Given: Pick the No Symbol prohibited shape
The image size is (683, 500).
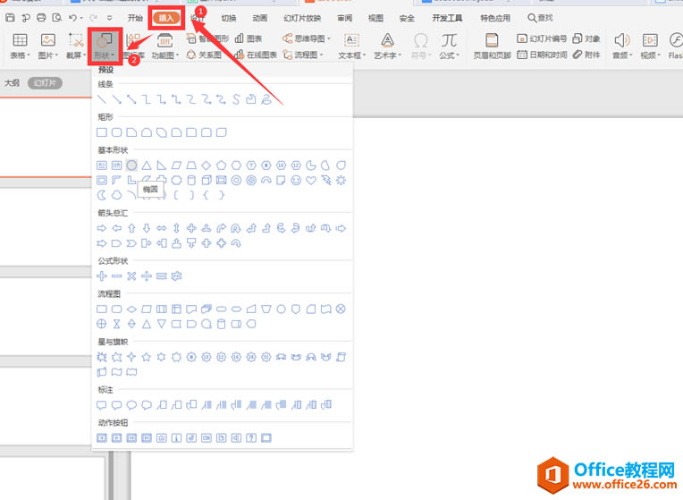Looking at the screenshot, I should pos(251,180).
